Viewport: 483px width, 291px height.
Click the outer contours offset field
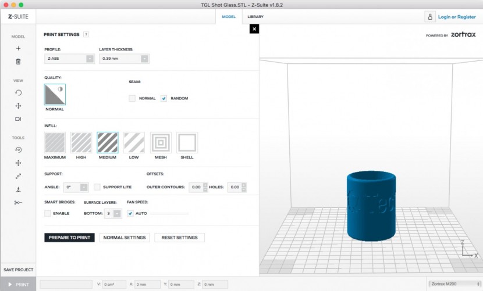click(x=196, y=187)
